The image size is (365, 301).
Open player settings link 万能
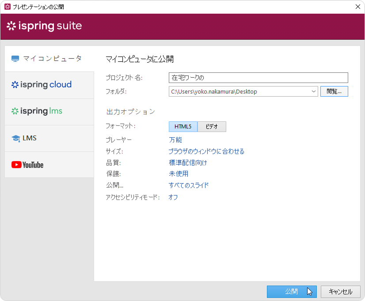(175, 140)
